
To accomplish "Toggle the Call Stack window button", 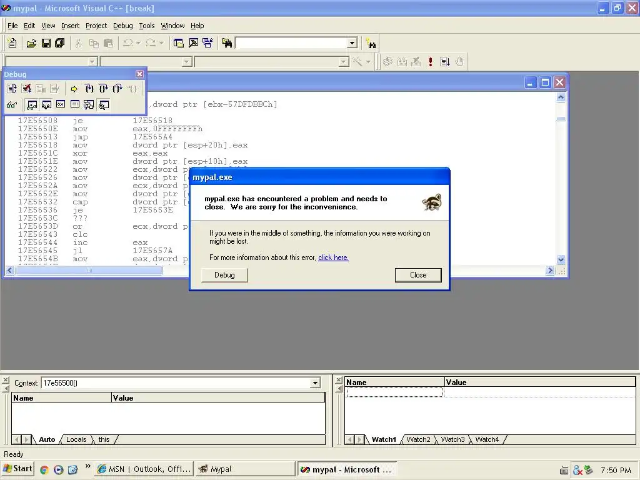I will coord(89,105).
